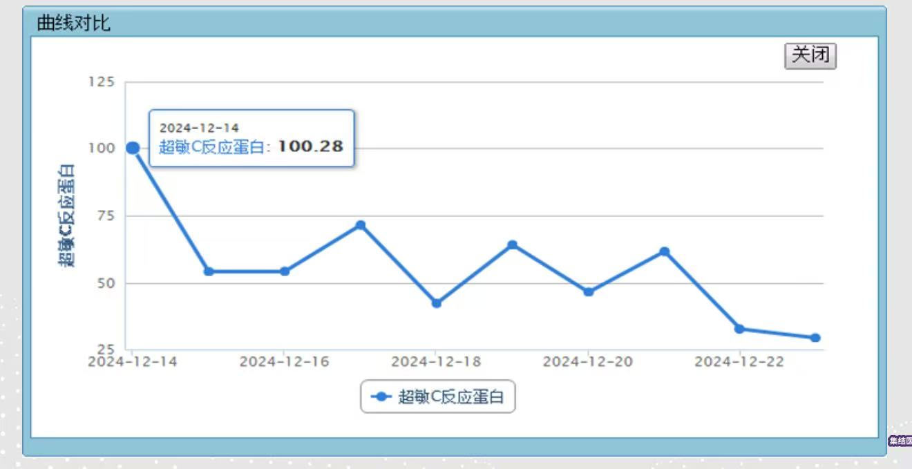
Task: Select the 2024-12-19 data point
Action: [513, 245]
